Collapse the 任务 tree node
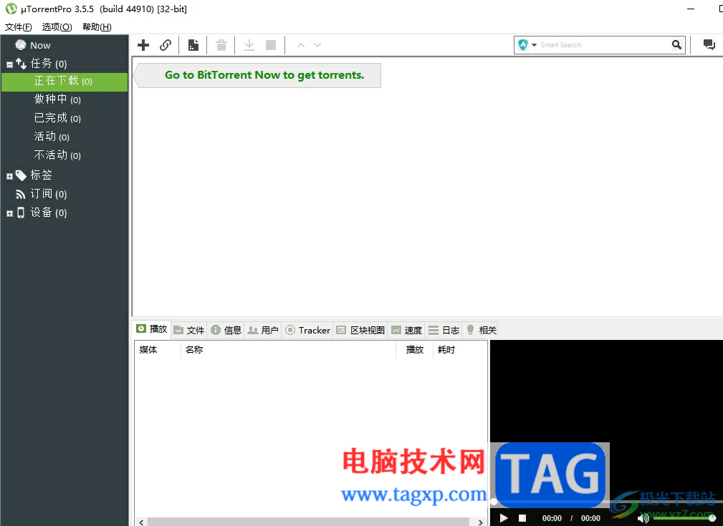Screen dimensions: 723x526 9,64
